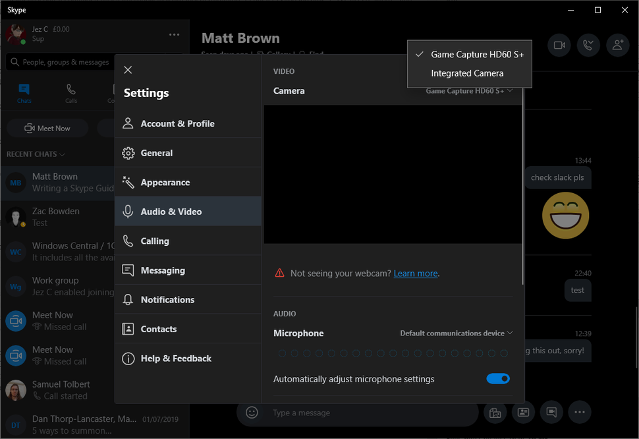Open more options next to Jez C profile
Viewport: 639px width, 439px height.
point(174,34)
